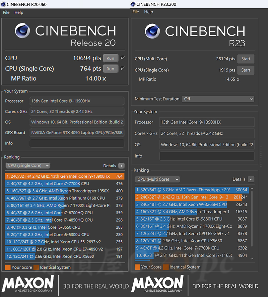Image resolution: width=268 pixels, height=297 pixels.
Task: Click the 14.65 x MP Ratio value in R23
Action: (x=232, y=79)
